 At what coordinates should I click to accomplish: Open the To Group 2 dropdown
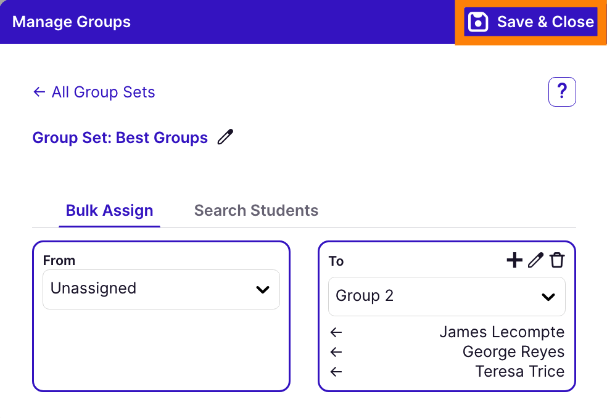[447, 297]
